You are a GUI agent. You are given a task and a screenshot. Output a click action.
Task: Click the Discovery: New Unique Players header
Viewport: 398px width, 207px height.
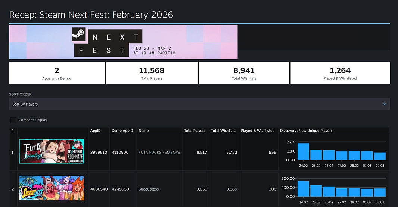point(306,131)
